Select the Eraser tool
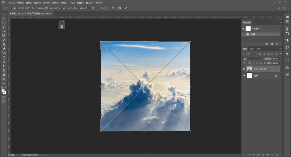The height and width of the screenshot is (157, 291). coord(4,49)
